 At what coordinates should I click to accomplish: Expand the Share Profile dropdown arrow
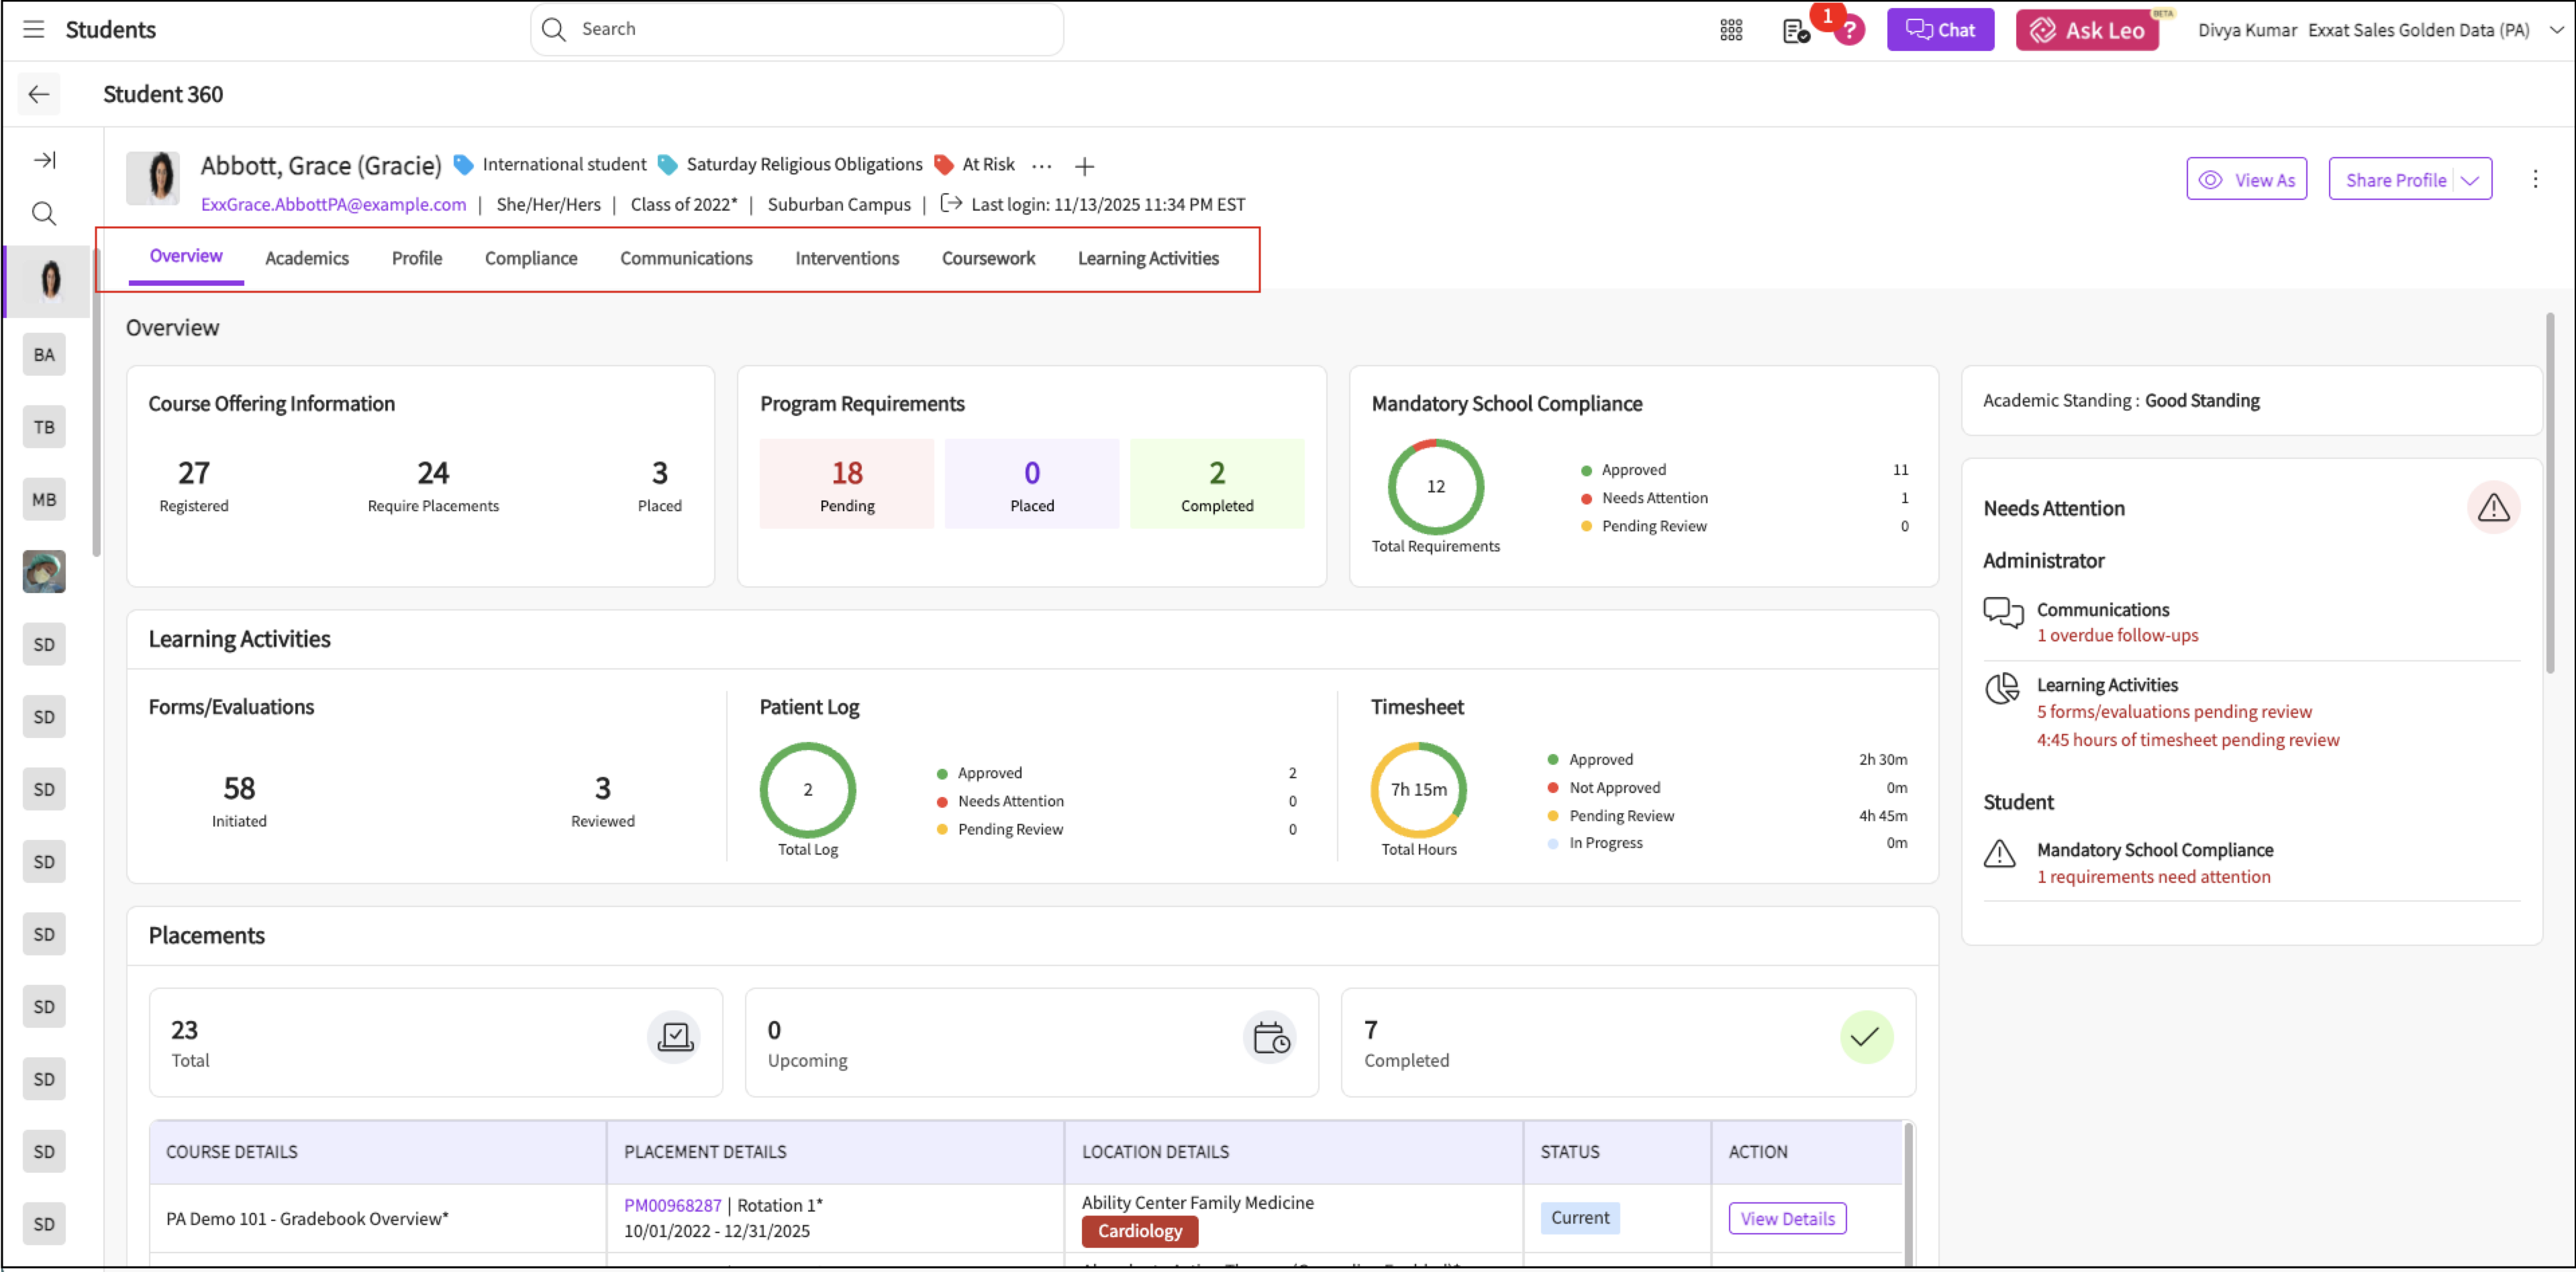[x=2470, y=180]
